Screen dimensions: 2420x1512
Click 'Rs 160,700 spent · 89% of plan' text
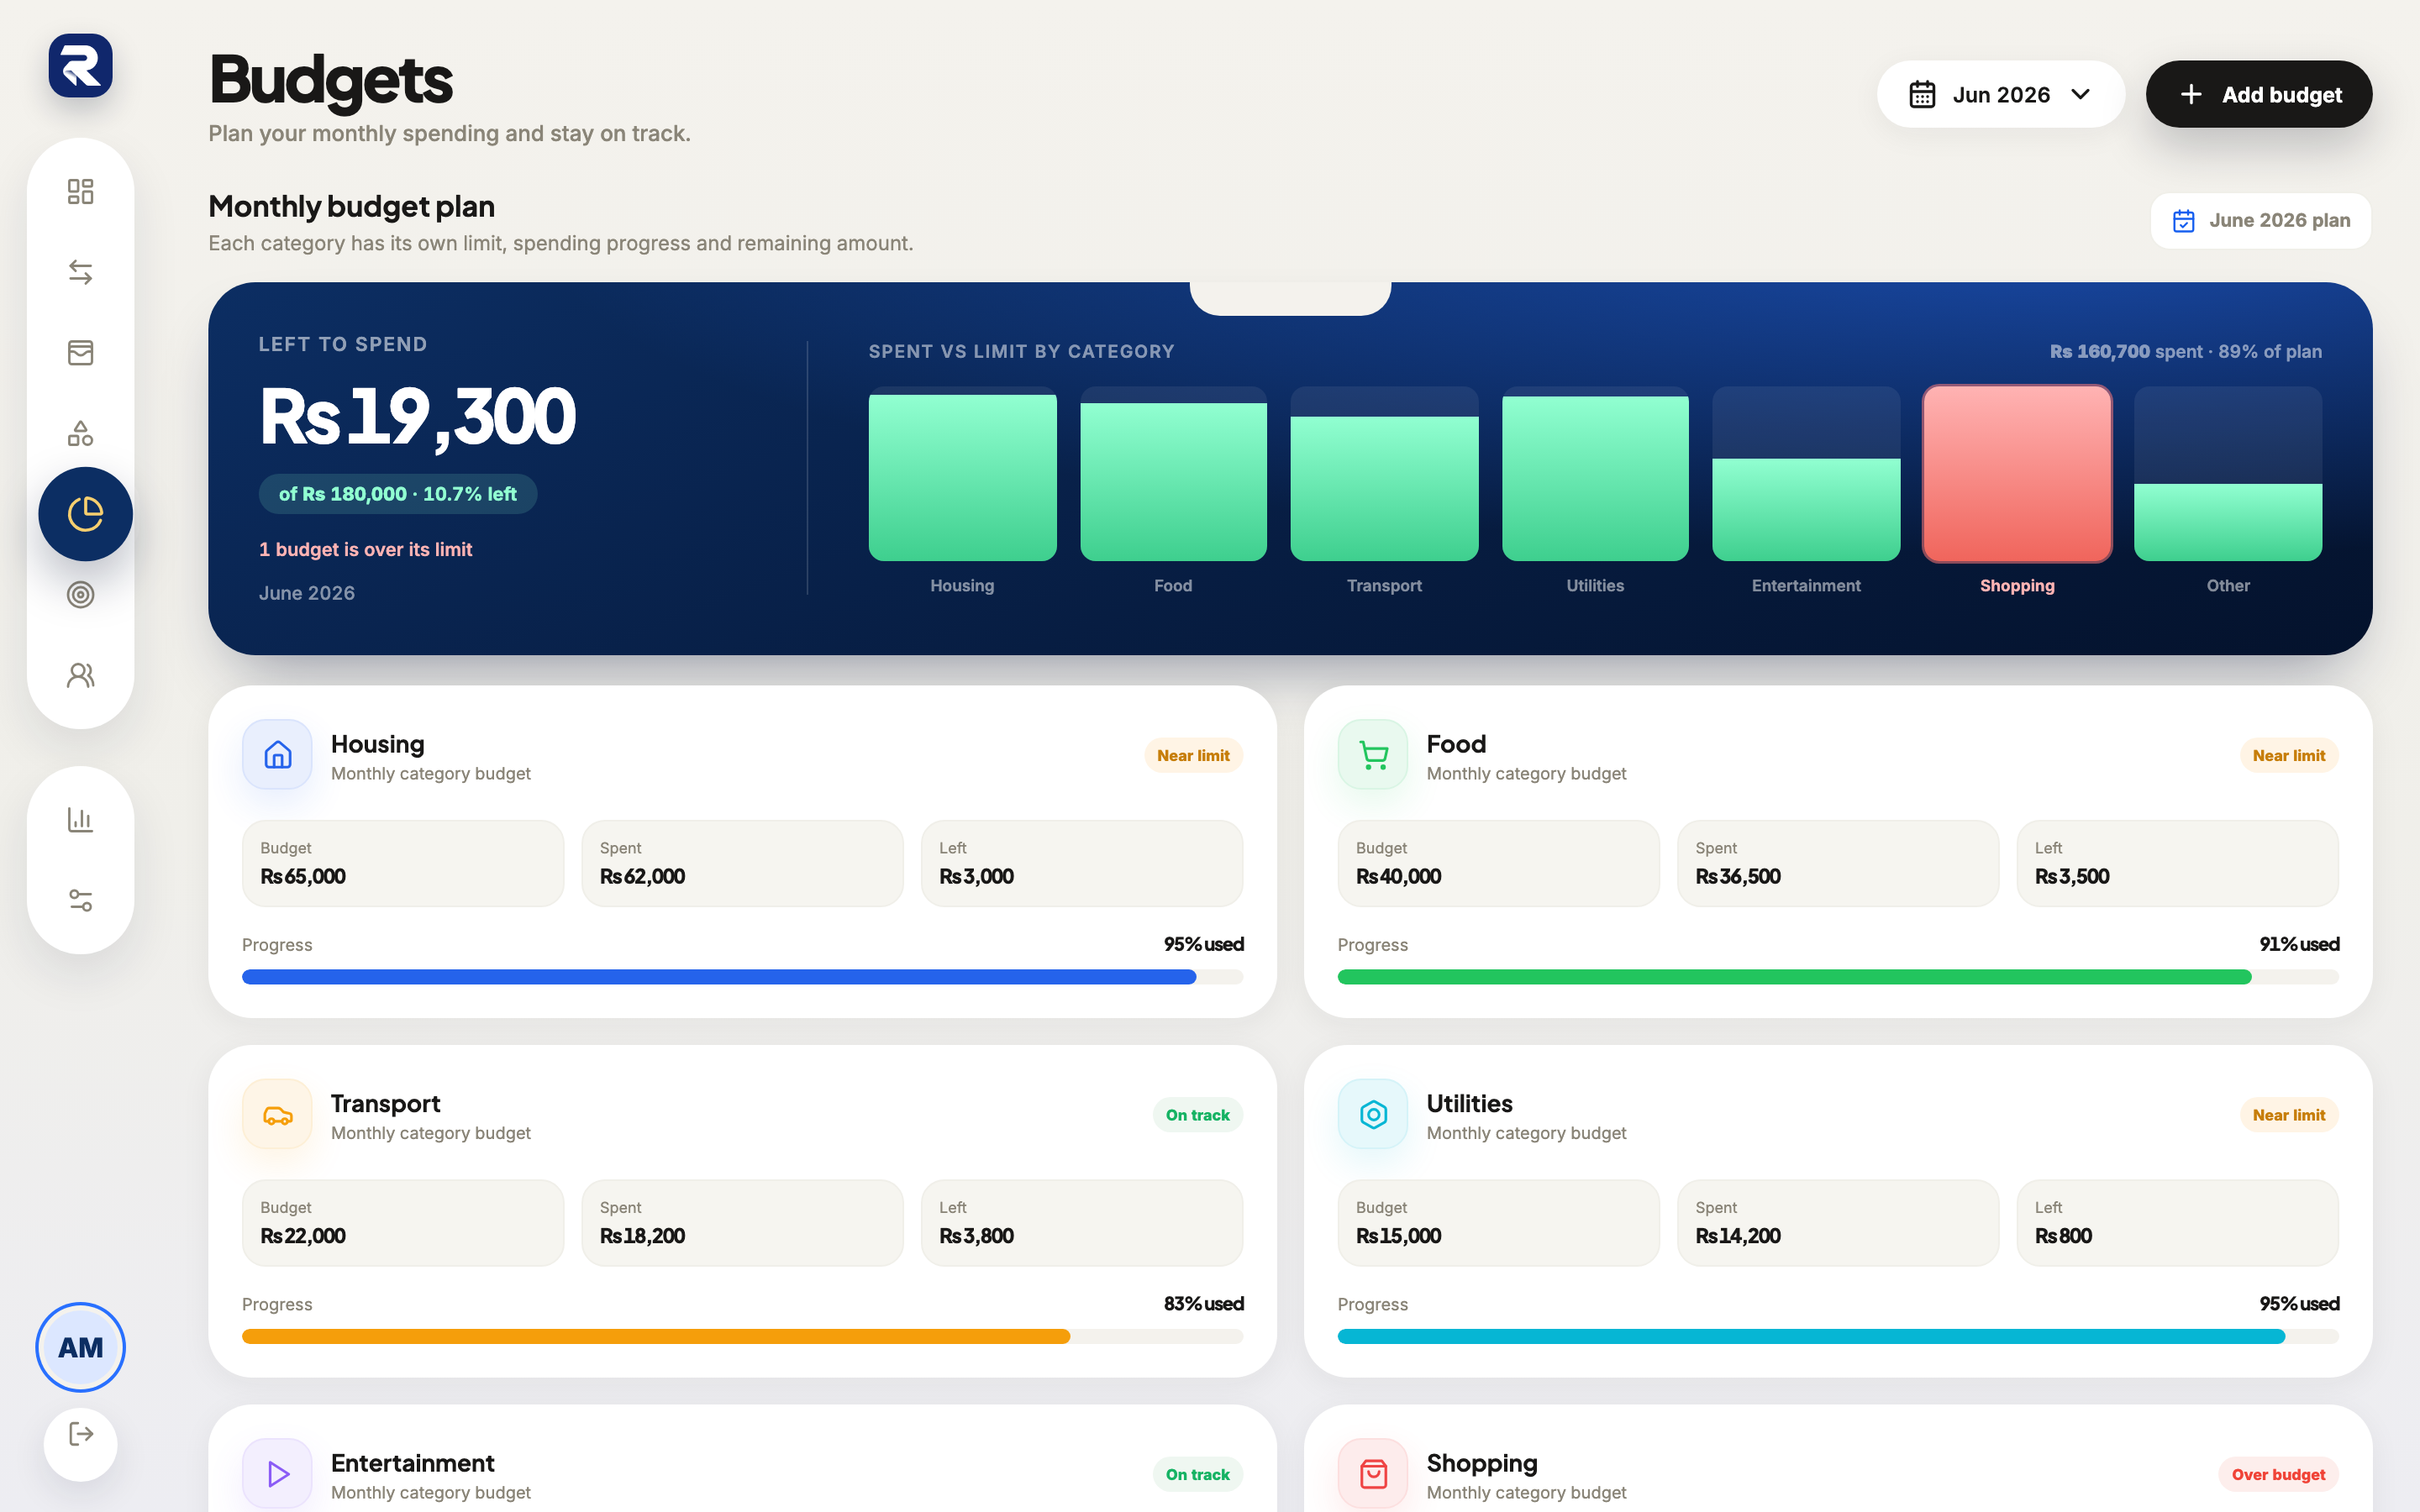point(2185,351)
